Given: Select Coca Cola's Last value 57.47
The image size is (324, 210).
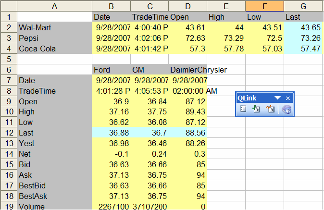Looking at the screenshot, I should click(303, 49).
